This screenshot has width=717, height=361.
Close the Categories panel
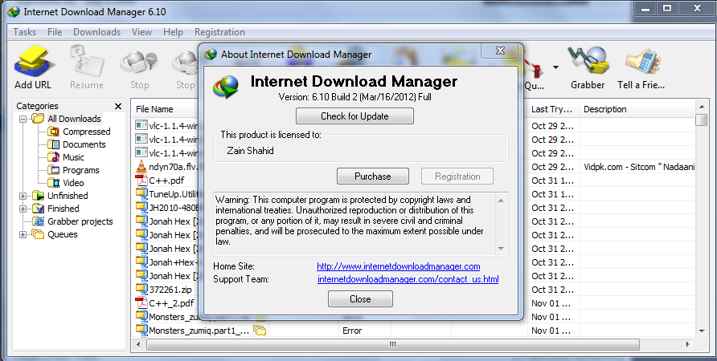click(x=118, y=106)
